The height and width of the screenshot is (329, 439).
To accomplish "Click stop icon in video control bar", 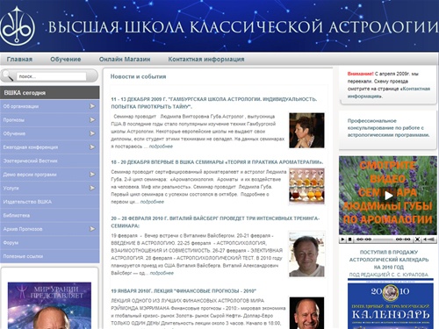I will pyautogui.click(x=349, y=240).
